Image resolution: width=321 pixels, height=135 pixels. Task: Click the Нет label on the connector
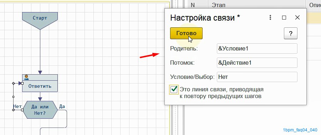[17, 106]
